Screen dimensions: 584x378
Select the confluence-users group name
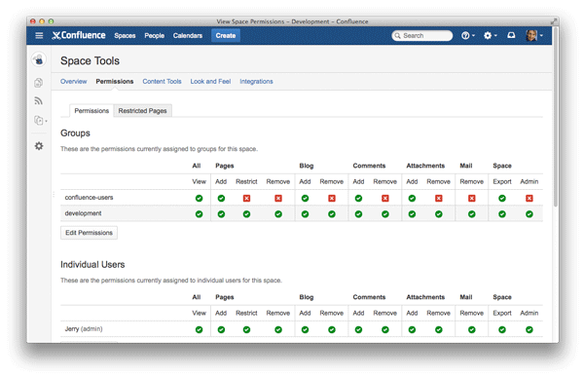pyautogui.click(x=89, y=198)
